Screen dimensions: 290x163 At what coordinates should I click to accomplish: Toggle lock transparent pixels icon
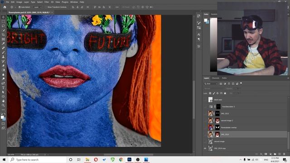coord(210,93)
